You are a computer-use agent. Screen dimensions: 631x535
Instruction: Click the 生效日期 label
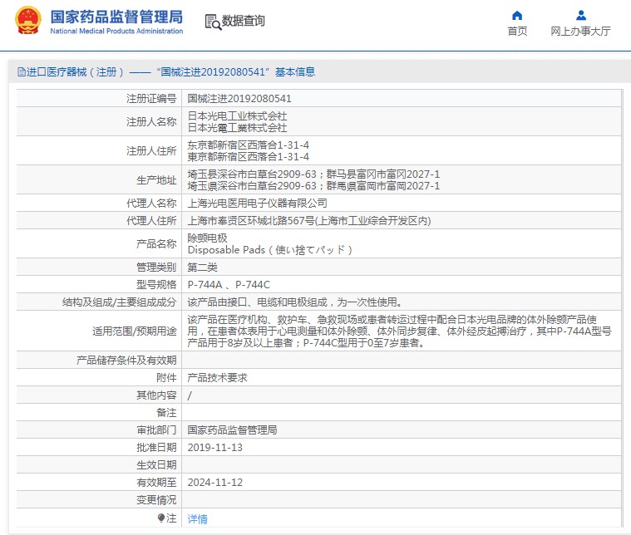[x=156, y=465]
